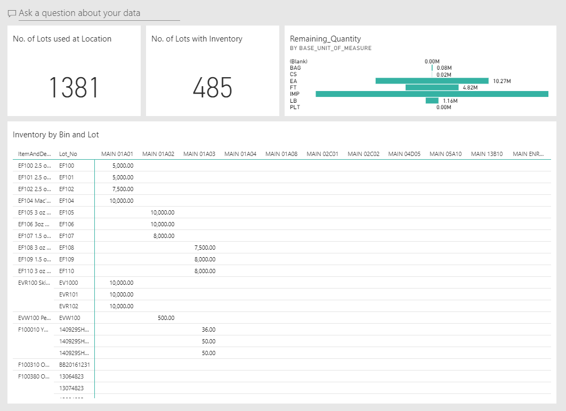Viewport: 566px width, 411px height.
Task: Click the 'Inventory by Bin and Lot' title
Action: [x=56, y=135]
